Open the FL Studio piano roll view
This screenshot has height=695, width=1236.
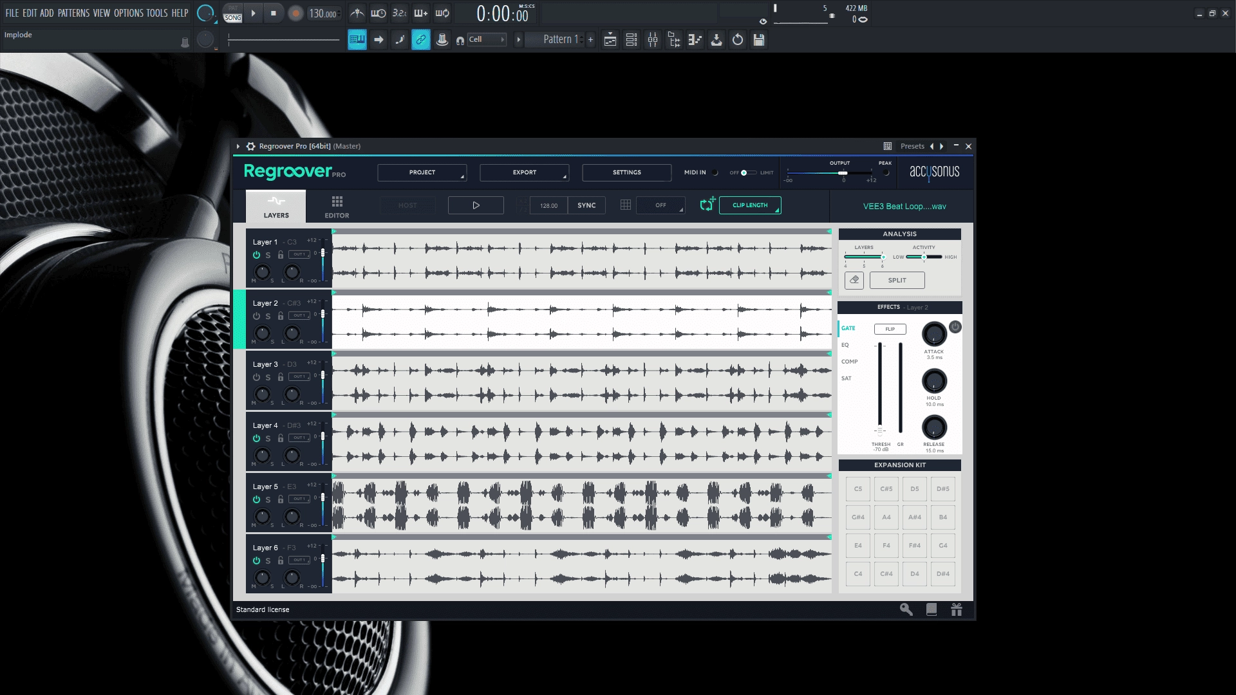tap(695, 40)
